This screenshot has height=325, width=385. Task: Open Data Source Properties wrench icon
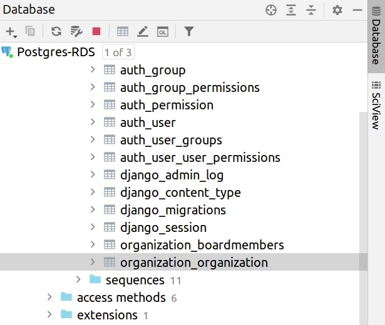pyautogui.click(x=76, y=31)
